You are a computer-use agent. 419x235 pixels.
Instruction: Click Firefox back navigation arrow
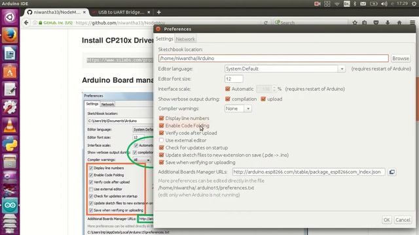pyautogui.click(x=26, y=23)
